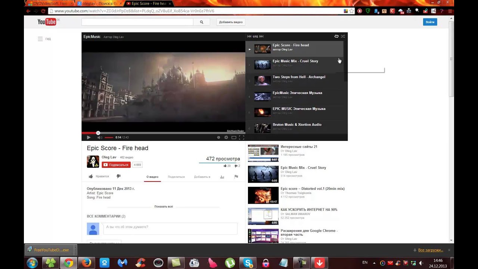Screen dimensions: 478x269
Task: Click taskbar language indicator EN
Action: point(365,263)
